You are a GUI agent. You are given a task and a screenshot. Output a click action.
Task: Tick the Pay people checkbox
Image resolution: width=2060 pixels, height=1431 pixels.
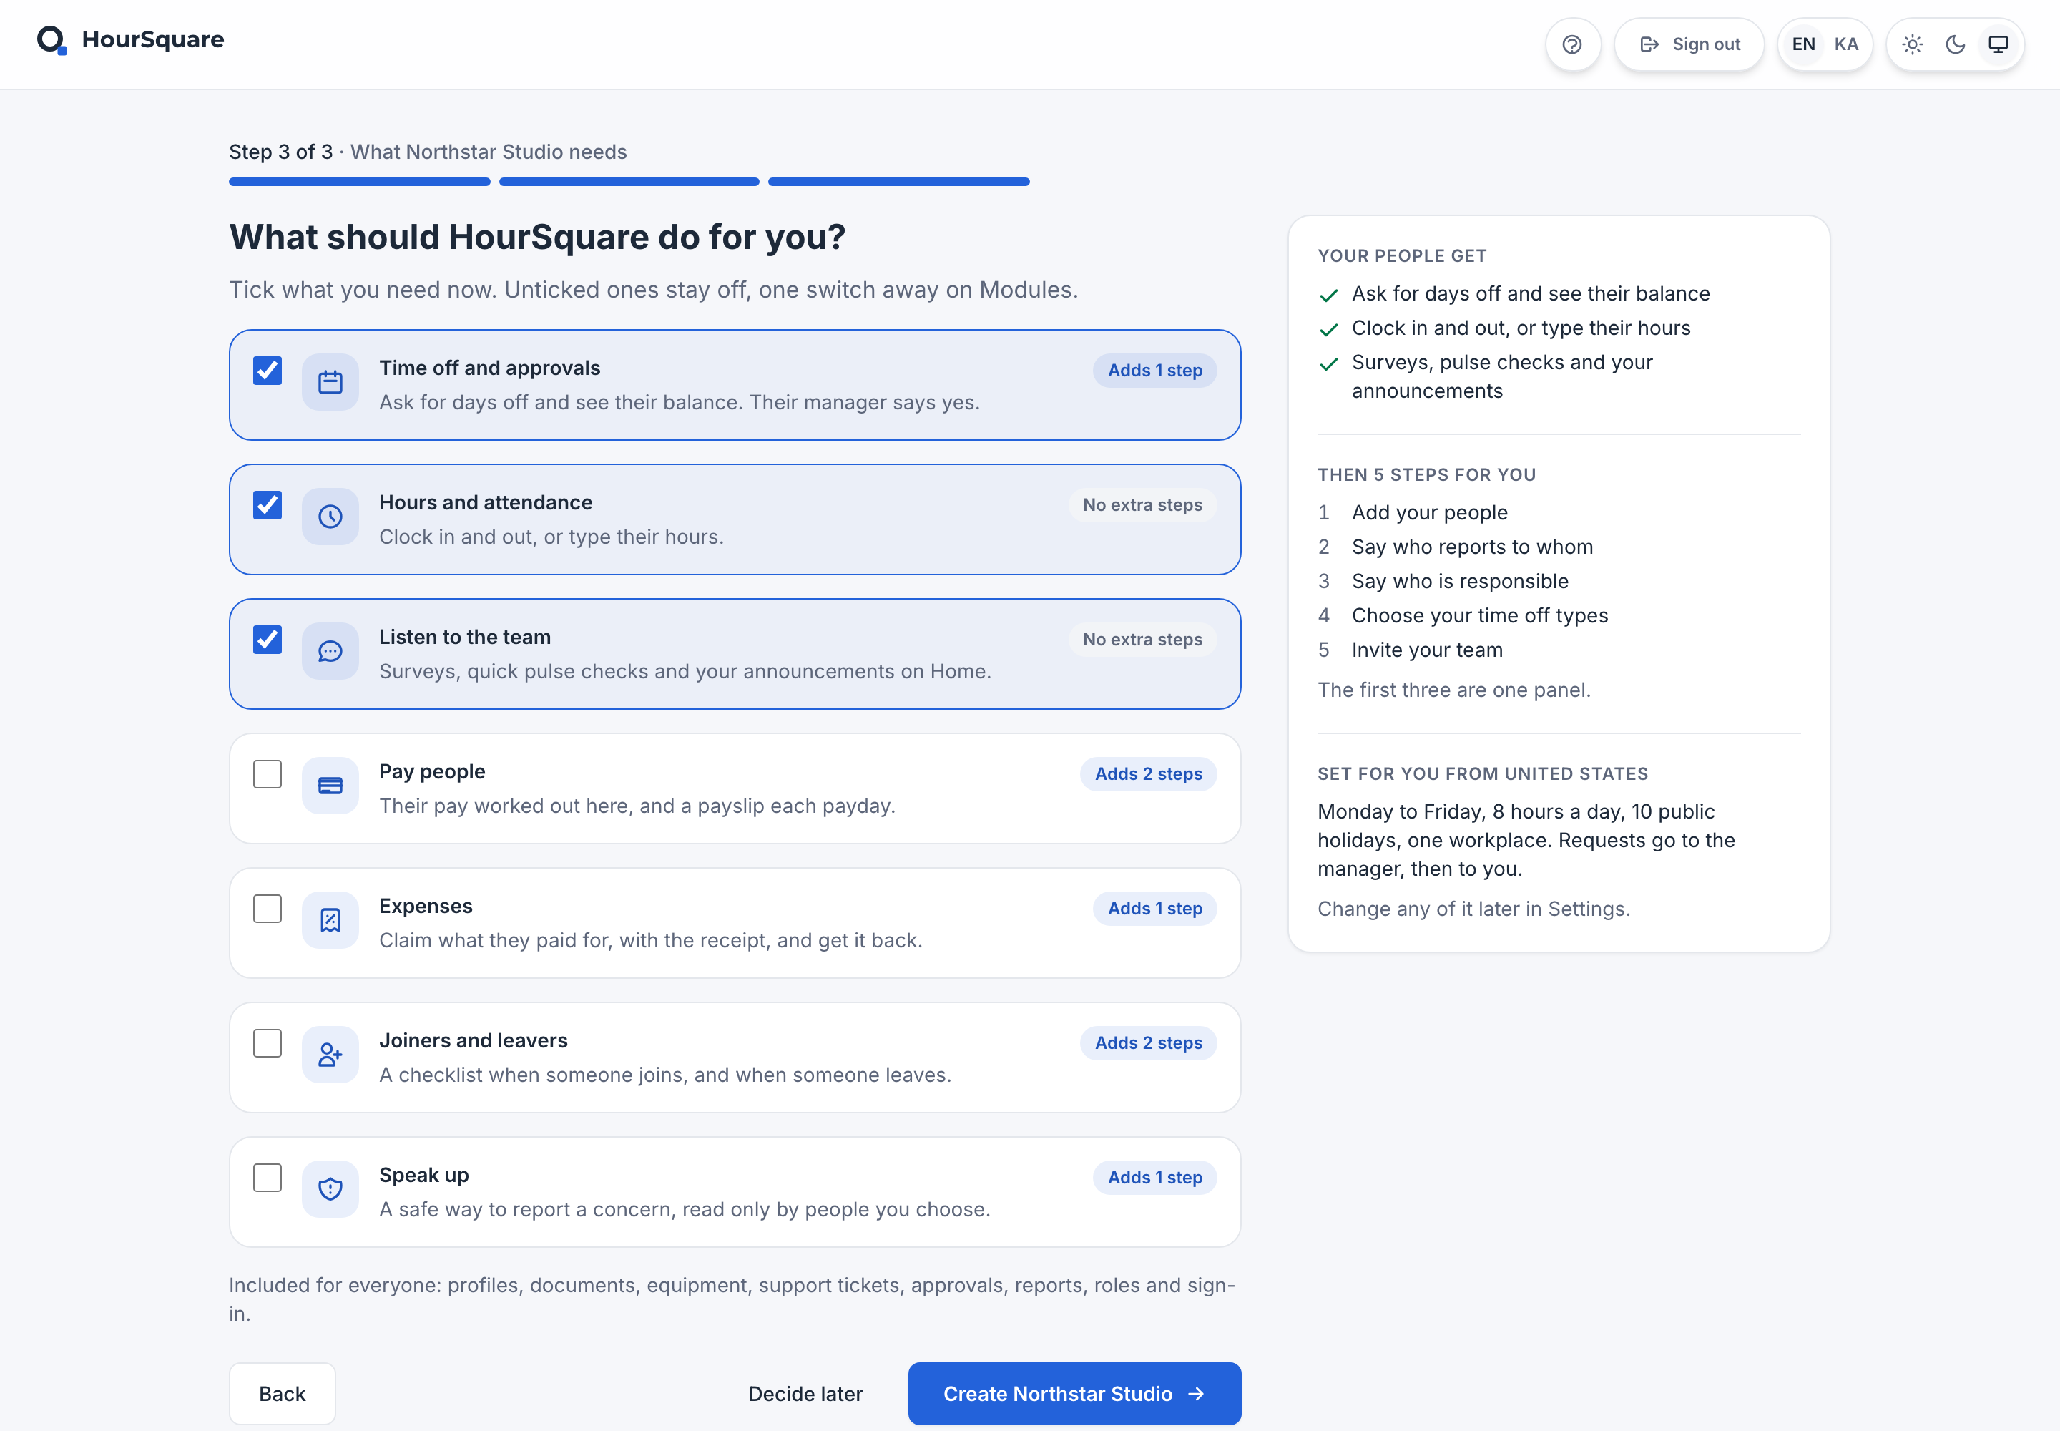click(x=267, y=773)
